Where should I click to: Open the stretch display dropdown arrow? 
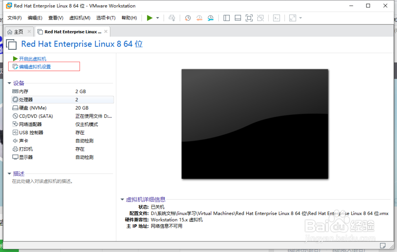[301, 18]
